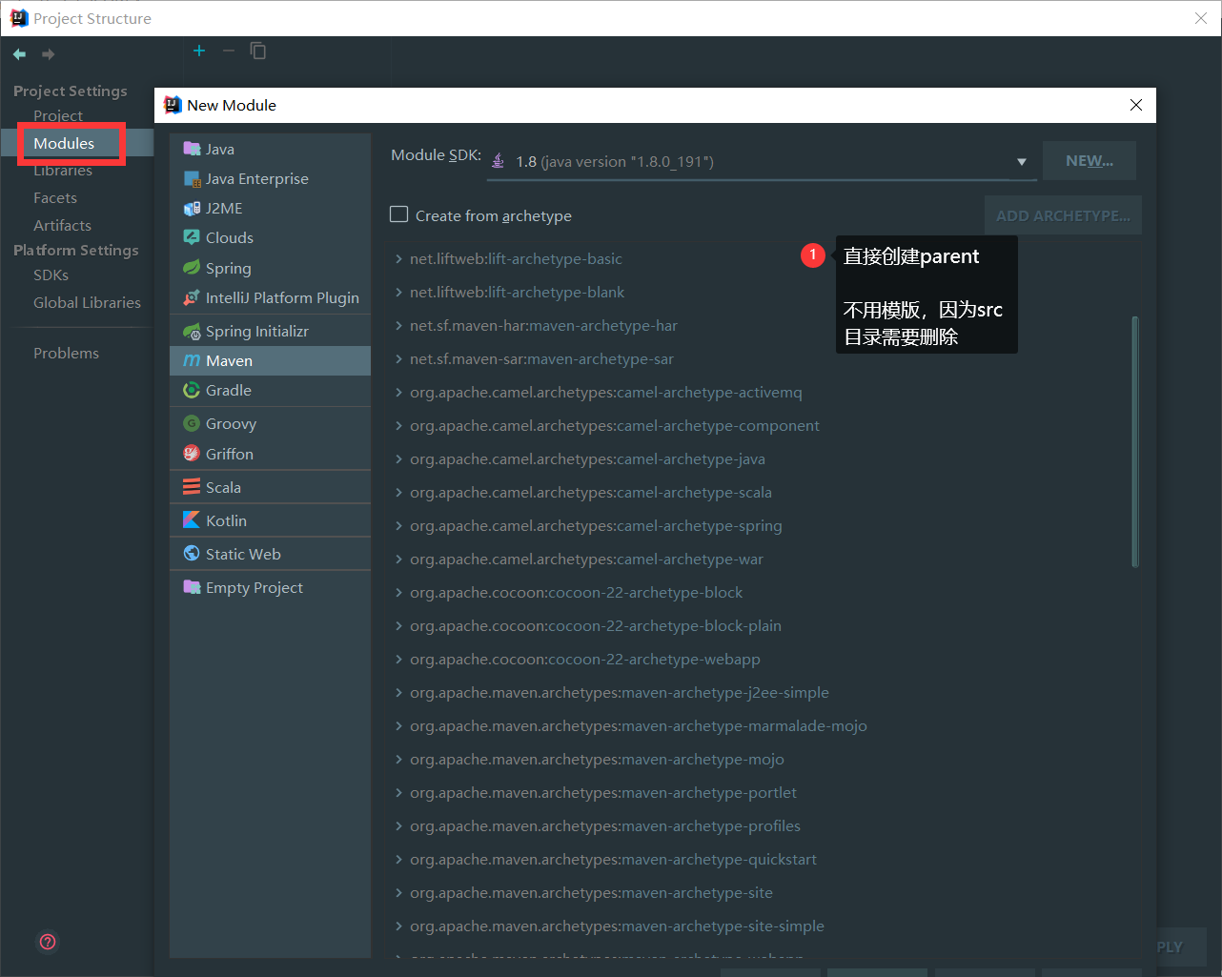1222x977 pixels.
Task: Click the Static Web globe icon
Action: (x=192, y=554)
